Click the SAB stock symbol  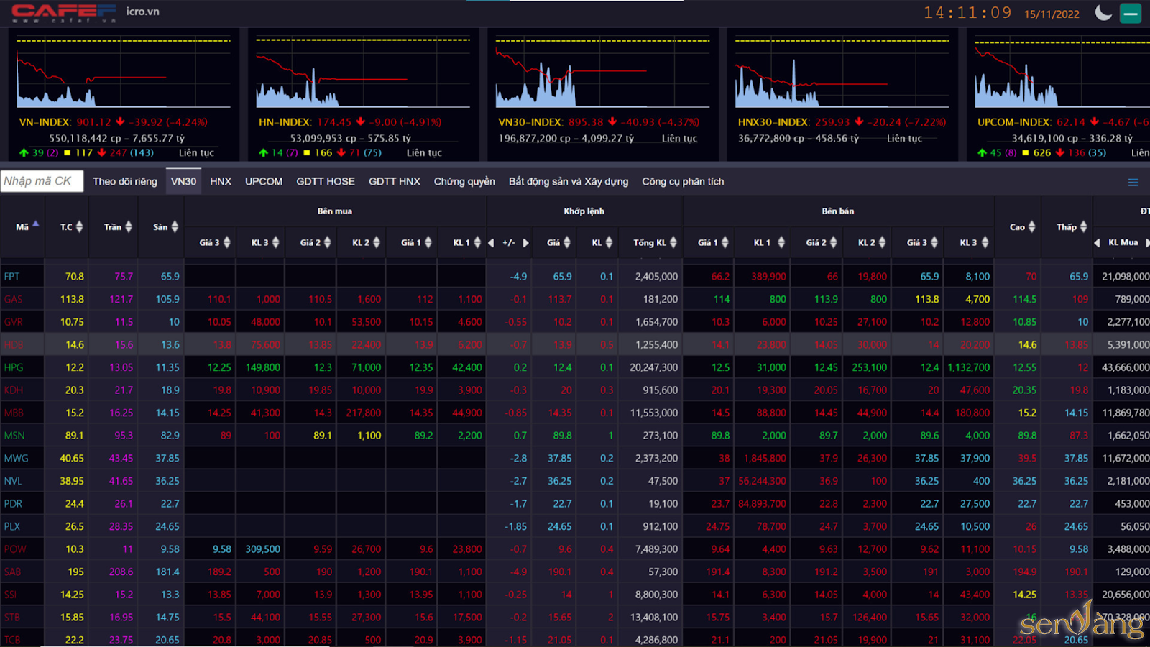tap(12, 572)
